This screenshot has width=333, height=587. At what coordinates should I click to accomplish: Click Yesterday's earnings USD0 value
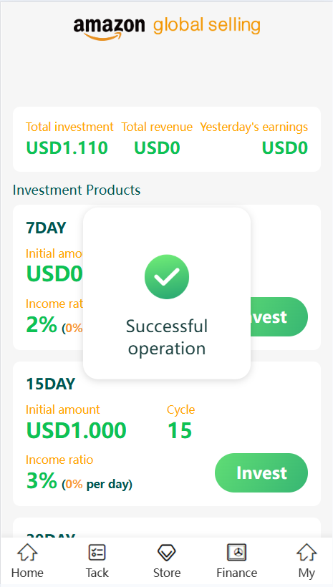[x=285, y=148]
